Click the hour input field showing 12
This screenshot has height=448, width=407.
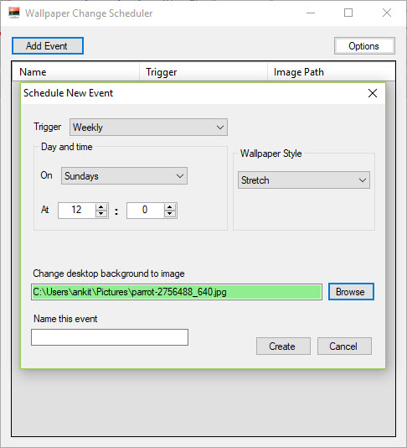tap(76, 211)
